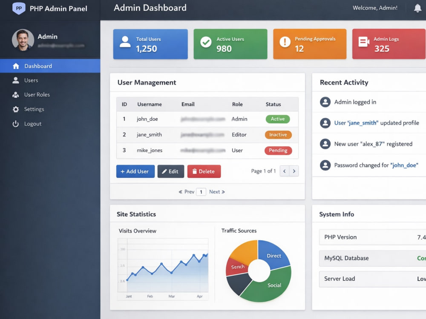Click the Visits Overview line chart
This screenshot has width=426, height=319.
click(x=163, y=269)
